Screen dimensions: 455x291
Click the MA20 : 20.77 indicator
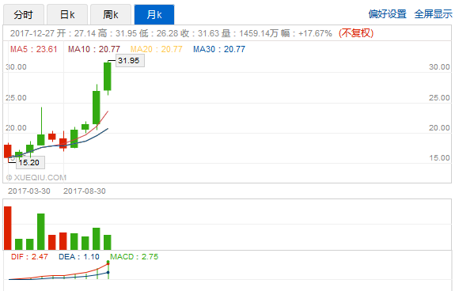click(x=156, y=49)
